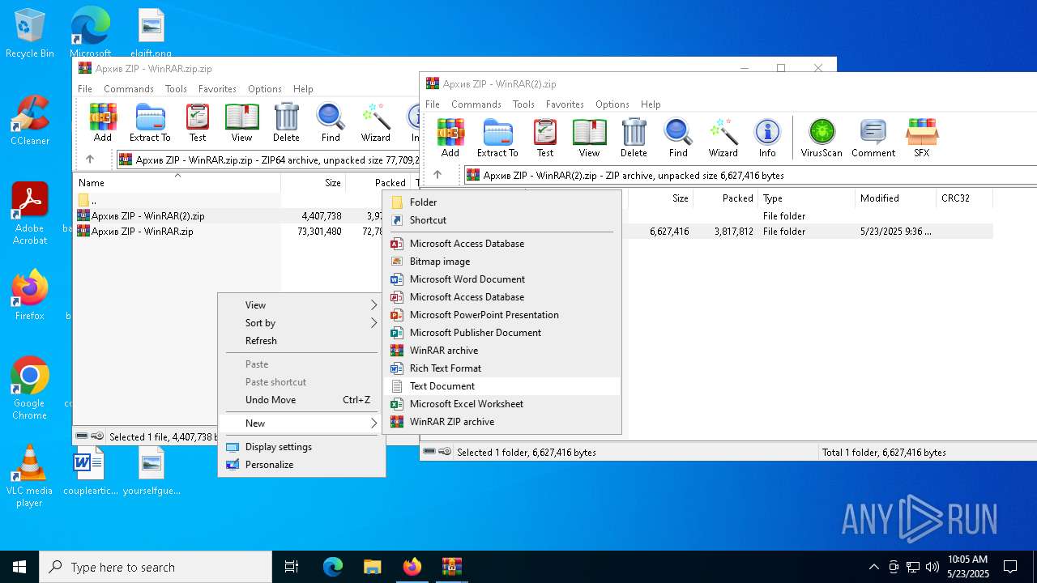Open Favorites menu in WinRAR(2).zip window
Image resolution: width=1037 pixels, height=583 pixels.
click(x=565, y=104)
